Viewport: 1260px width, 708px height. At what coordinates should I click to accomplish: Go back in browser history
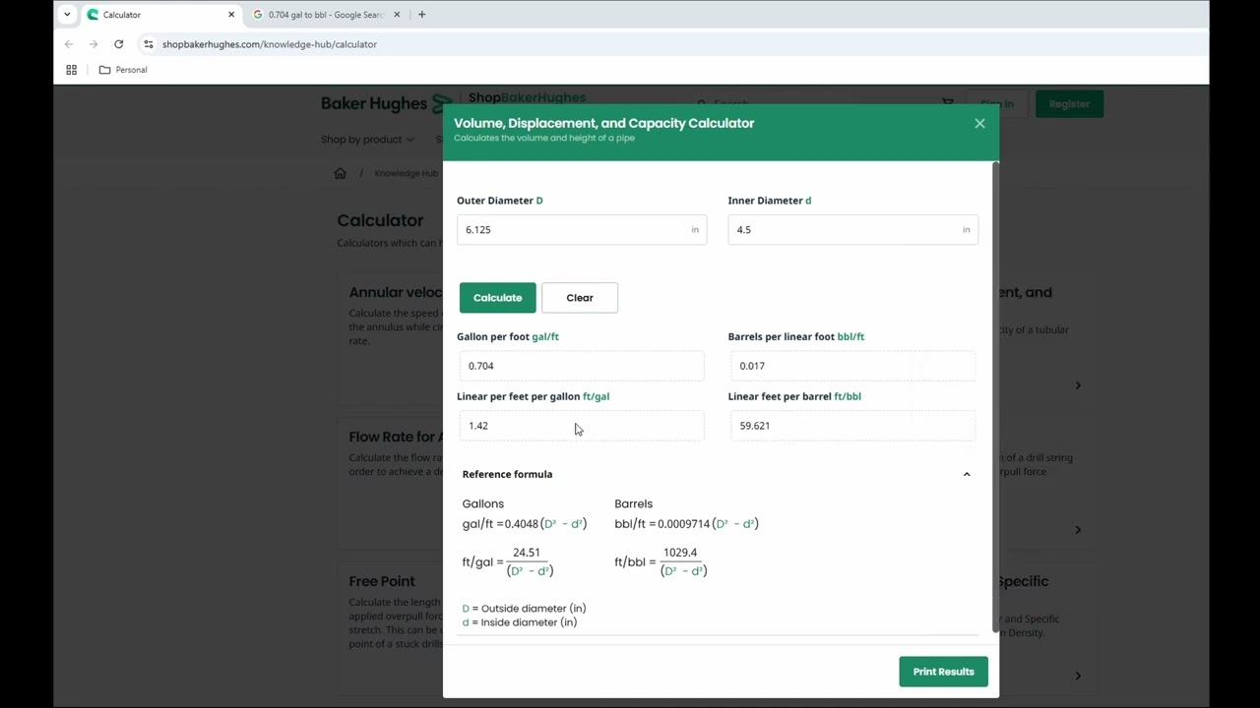(69, 44)
